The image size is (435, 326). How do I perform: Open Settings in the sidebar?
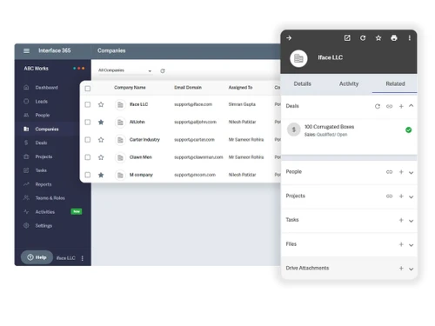pyautogui.click(x=43, y=225)
